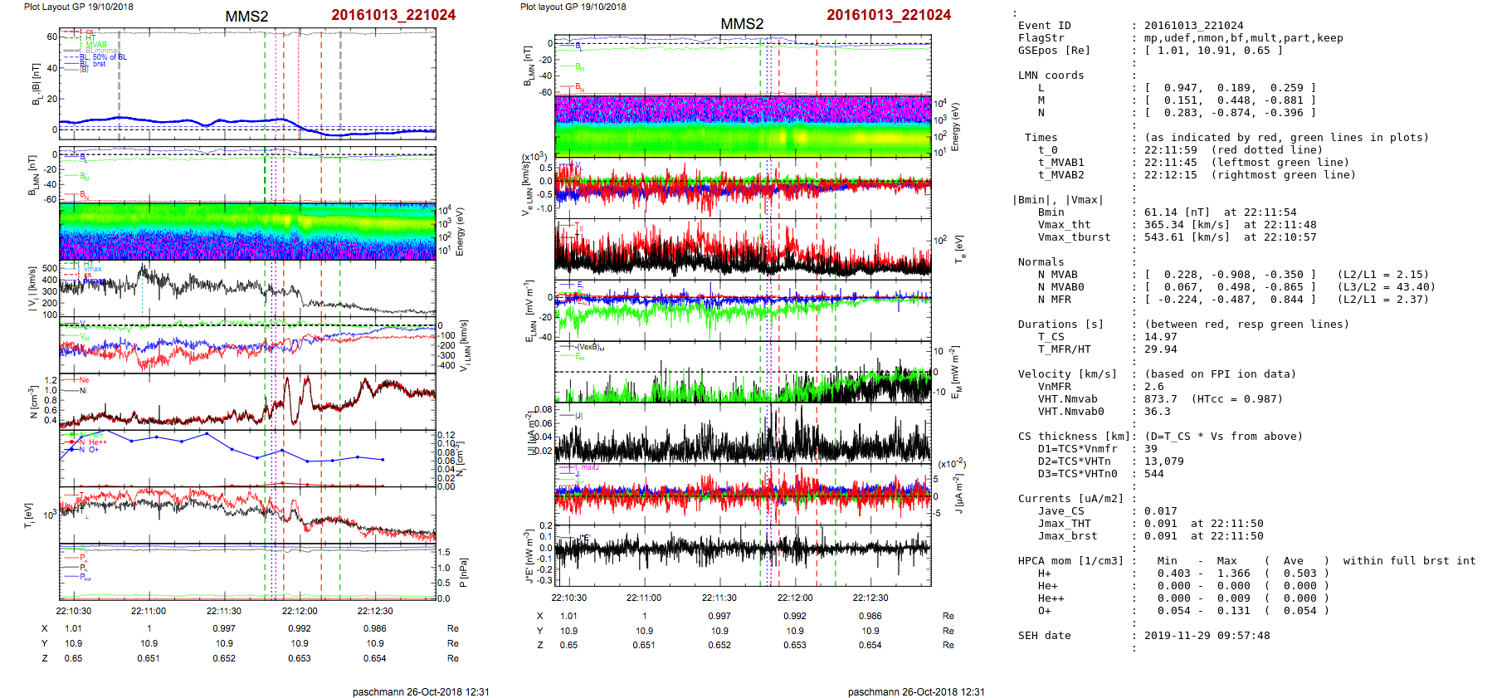This screenshot has height=698, width=1497.
Task: Select the timestamp '2019-11-29 09:57:48'
Action: (1207, 636)
